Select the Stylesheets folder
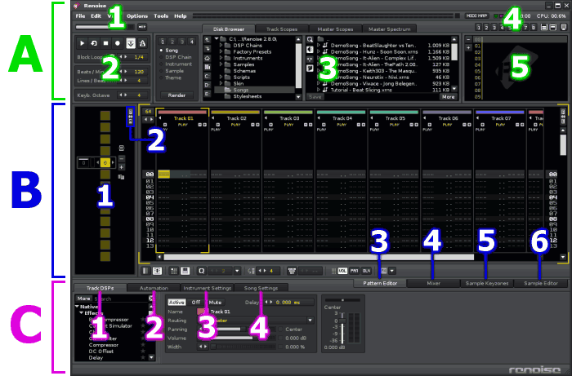This screenshot has height=376, width=572. coord(248,96)
